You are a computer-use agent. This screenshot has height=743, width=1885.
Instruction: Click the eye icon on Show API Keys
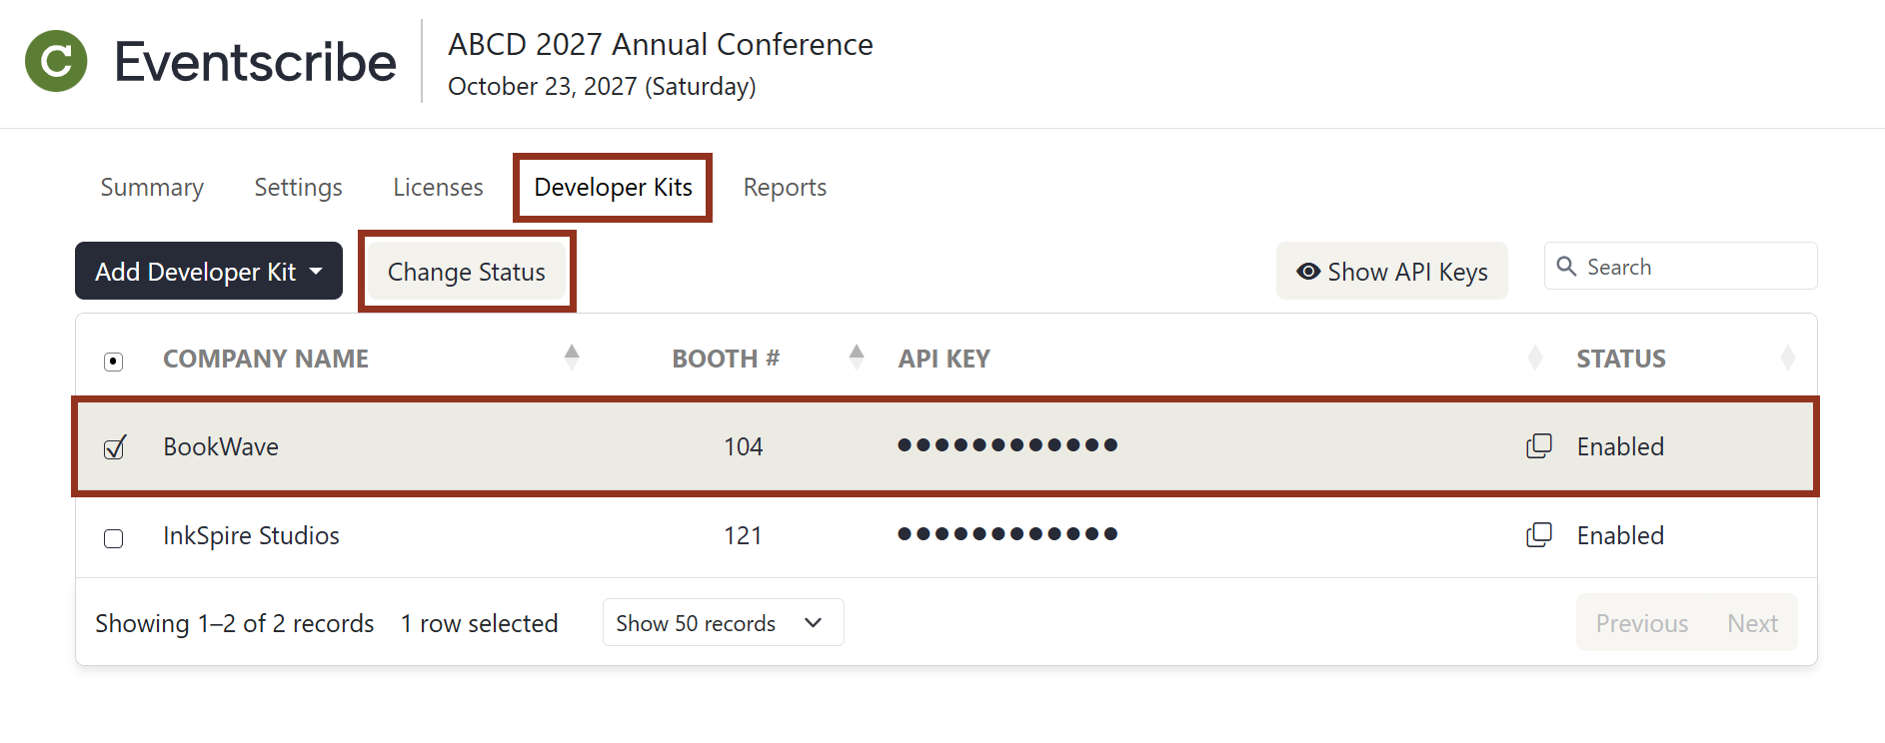(1308, 271)
